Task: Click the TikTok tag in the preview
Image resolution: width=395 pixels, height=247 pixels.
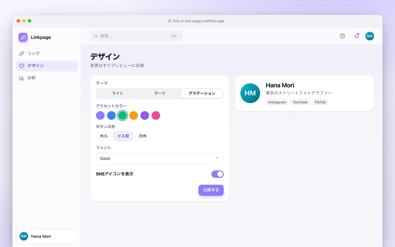Action: tap(320, 102)
